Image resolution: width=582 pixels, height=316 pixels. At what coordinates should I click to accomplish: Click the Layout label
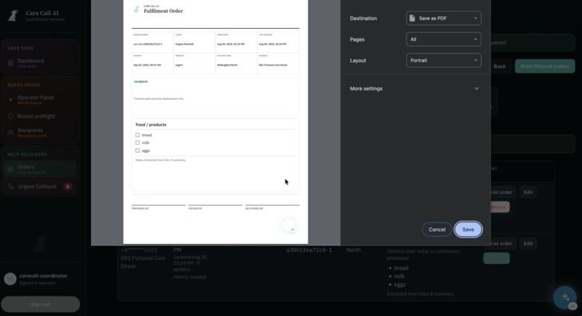358,61
